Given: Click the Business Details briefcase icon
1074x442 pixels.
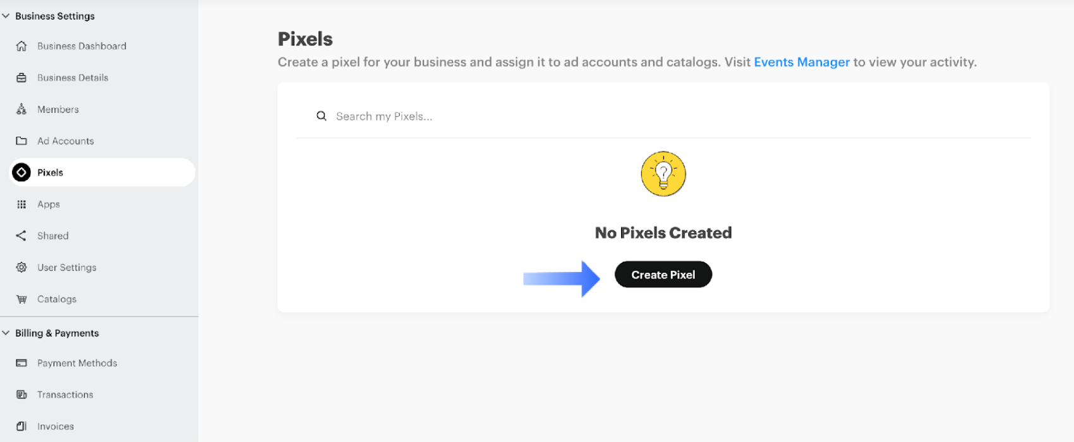Looking at the screenshot, I should coord(21,78).
